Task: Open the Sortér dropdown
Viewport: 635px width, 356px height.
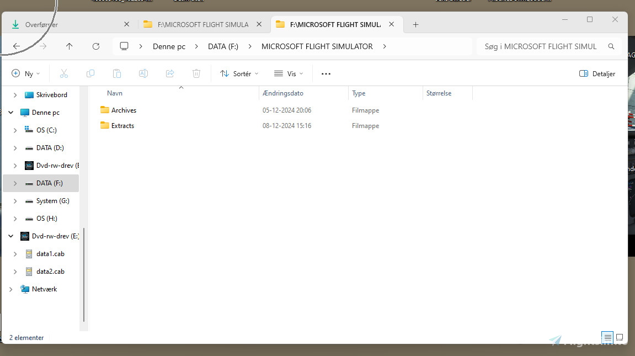Action: [239, 73]
